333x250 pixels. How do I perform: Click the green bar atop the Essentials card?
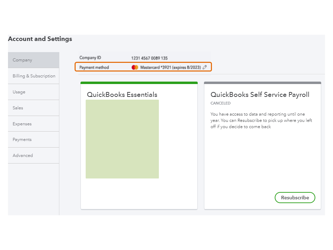tap(139, 83)
